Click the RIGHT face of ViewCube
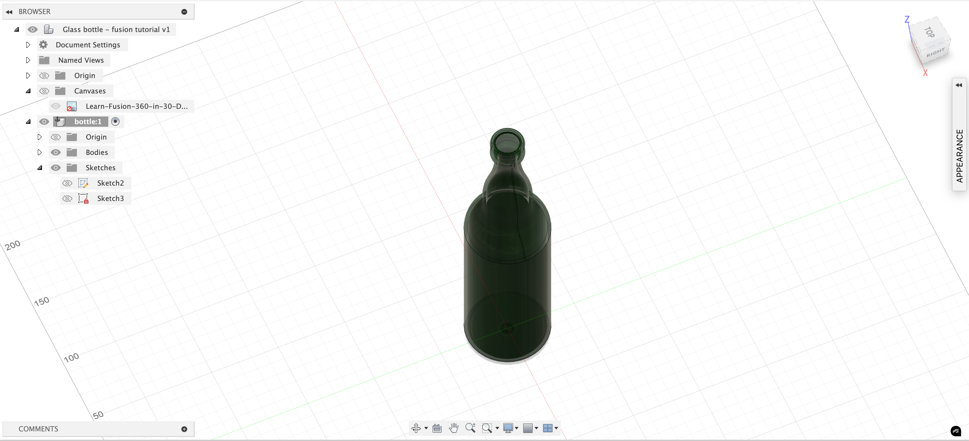The height and width of the screenshot is (441, 969). point(936,52)
